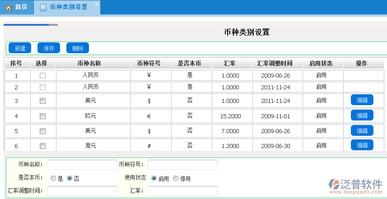387x199 pixels.
Task: Focus the 汇率调整时间 input field
Action: tap(82, 191)
